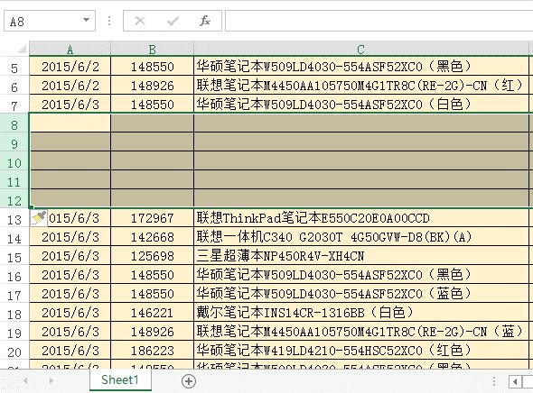
Task: Click cell 148926 in row 6
Action: click(x=153, y=85)
